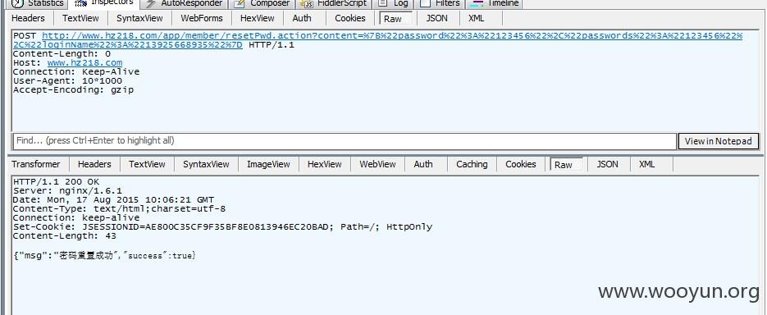Screen dimensions: 767x315
Task: Open the Caching response tab
Action: click(472, 164)
